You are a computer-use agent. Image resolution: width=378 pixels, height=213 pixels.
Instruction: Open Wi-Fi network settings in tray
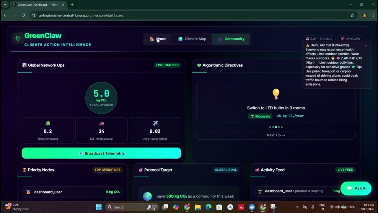pyautogui.click(x=331, y=207)
